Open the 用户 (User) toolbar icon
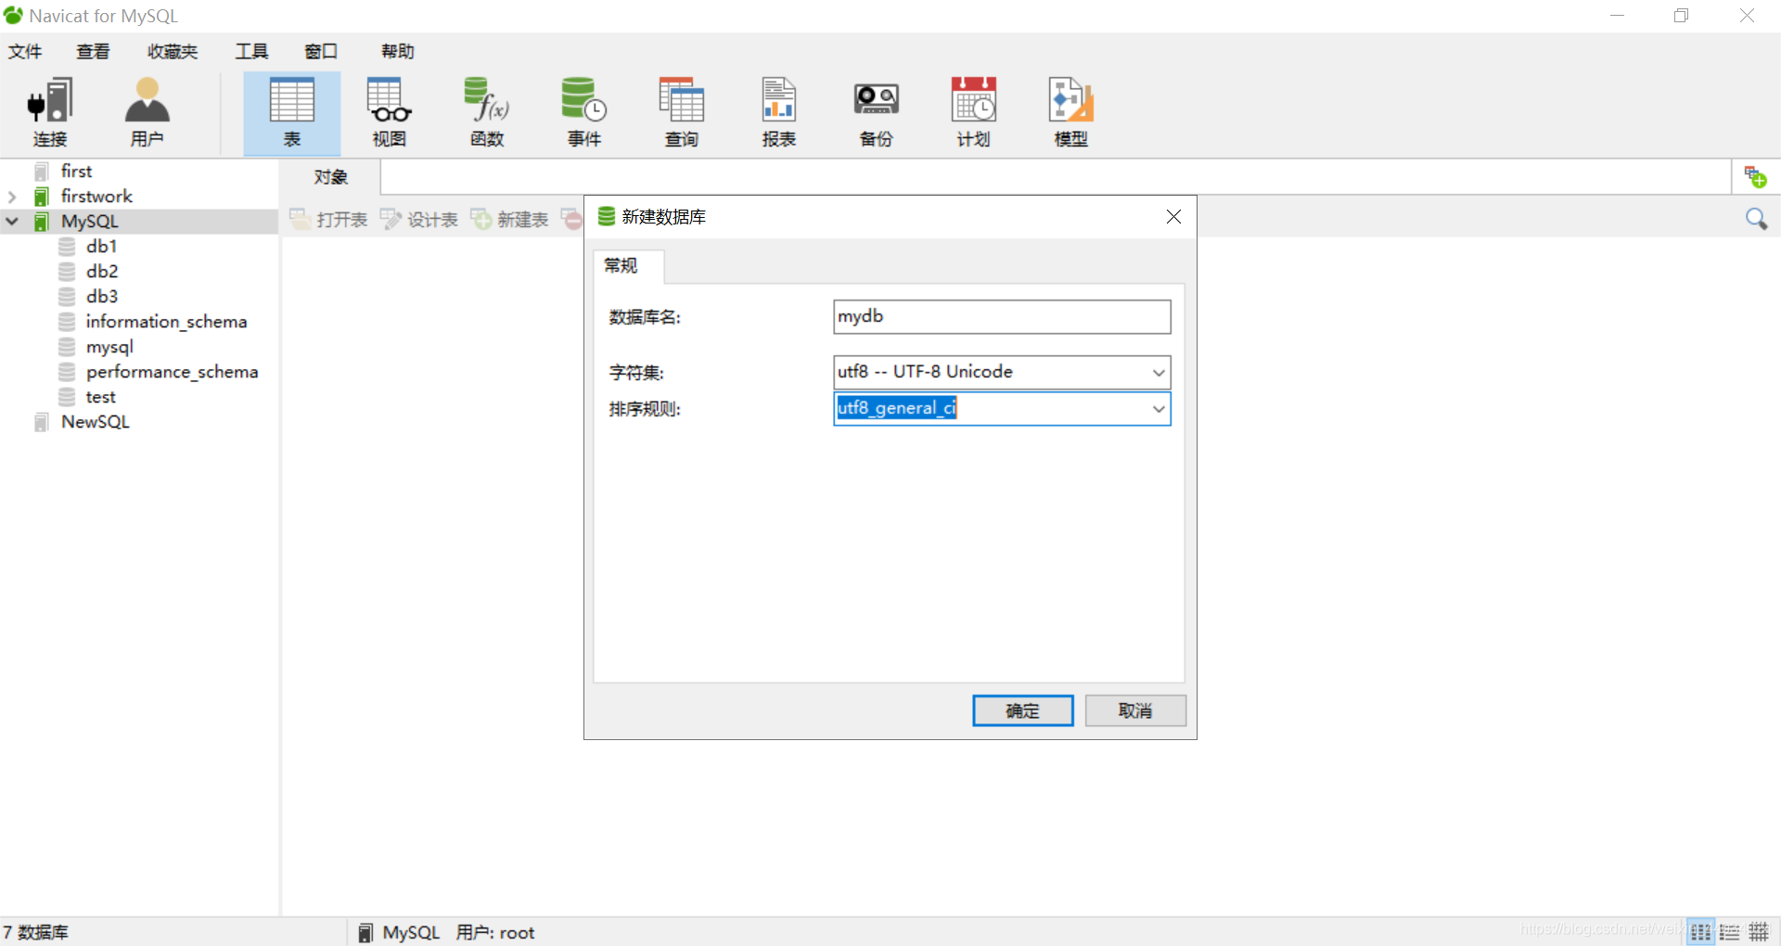 pos(147,112)
